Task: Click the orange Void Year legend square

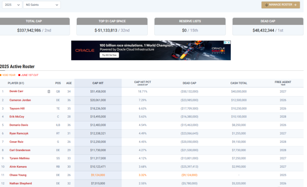Action: coord(1,74)
